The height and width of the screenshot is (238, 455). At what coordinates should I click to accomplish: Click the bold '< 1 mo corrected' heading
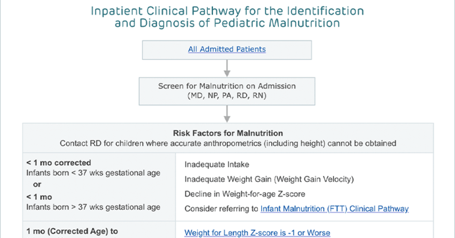[58, 163]
